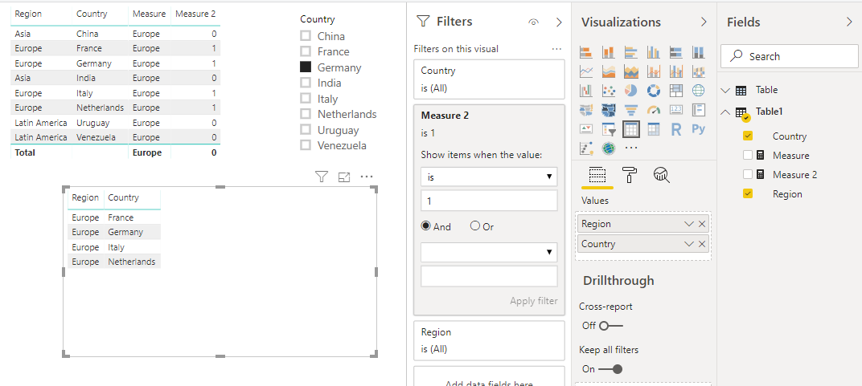Check Italy in the Country slicer
Viewport: 862px width, 386px height.
point(305,100)
